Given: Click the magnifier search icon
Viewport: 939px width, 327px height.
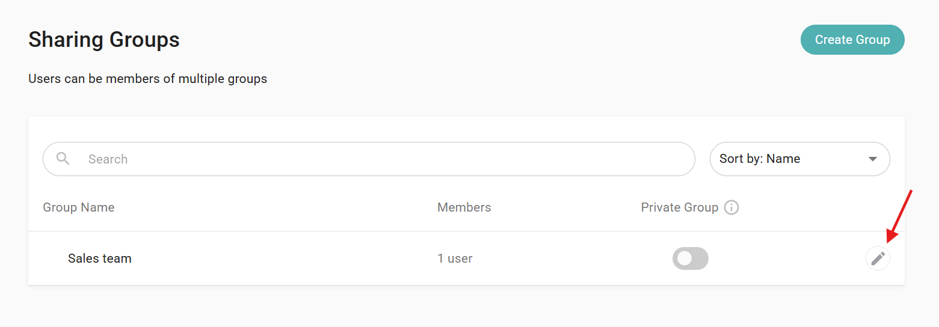Looking at the screenshot, I should click(x=63, y=159).
